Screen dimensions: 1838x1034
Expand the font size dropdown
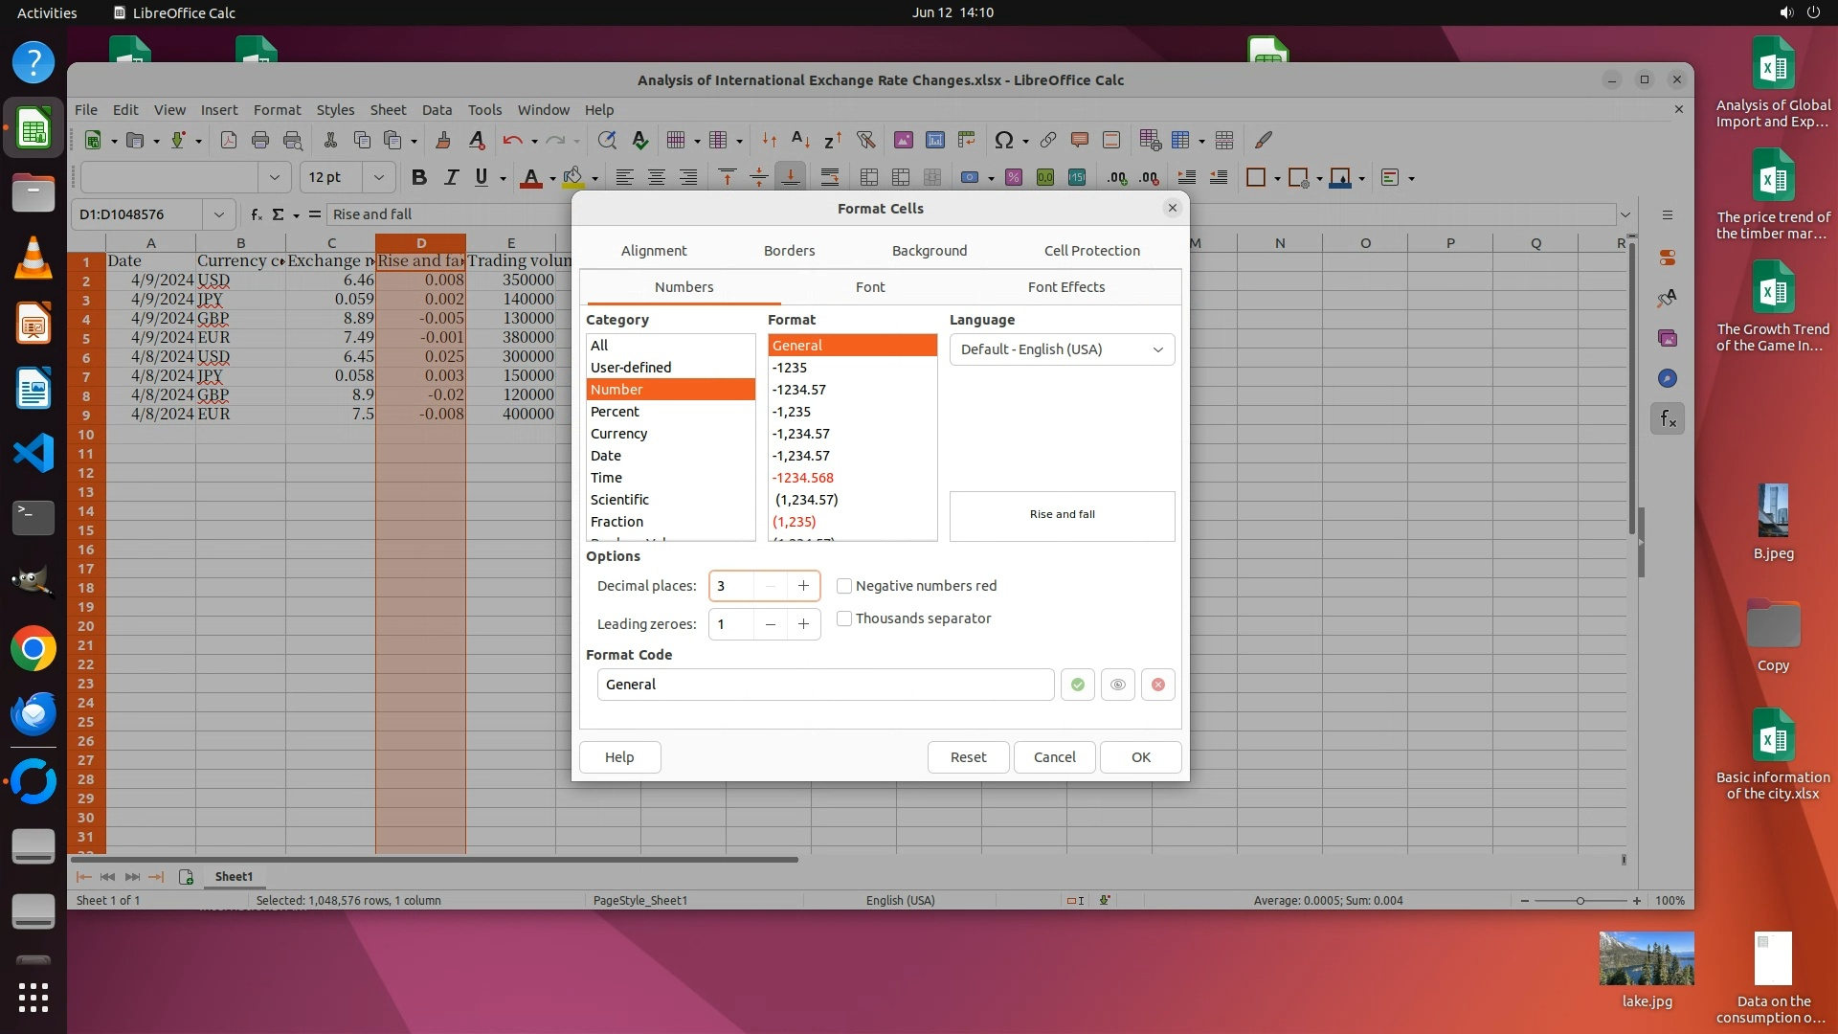tap(378, 177)
